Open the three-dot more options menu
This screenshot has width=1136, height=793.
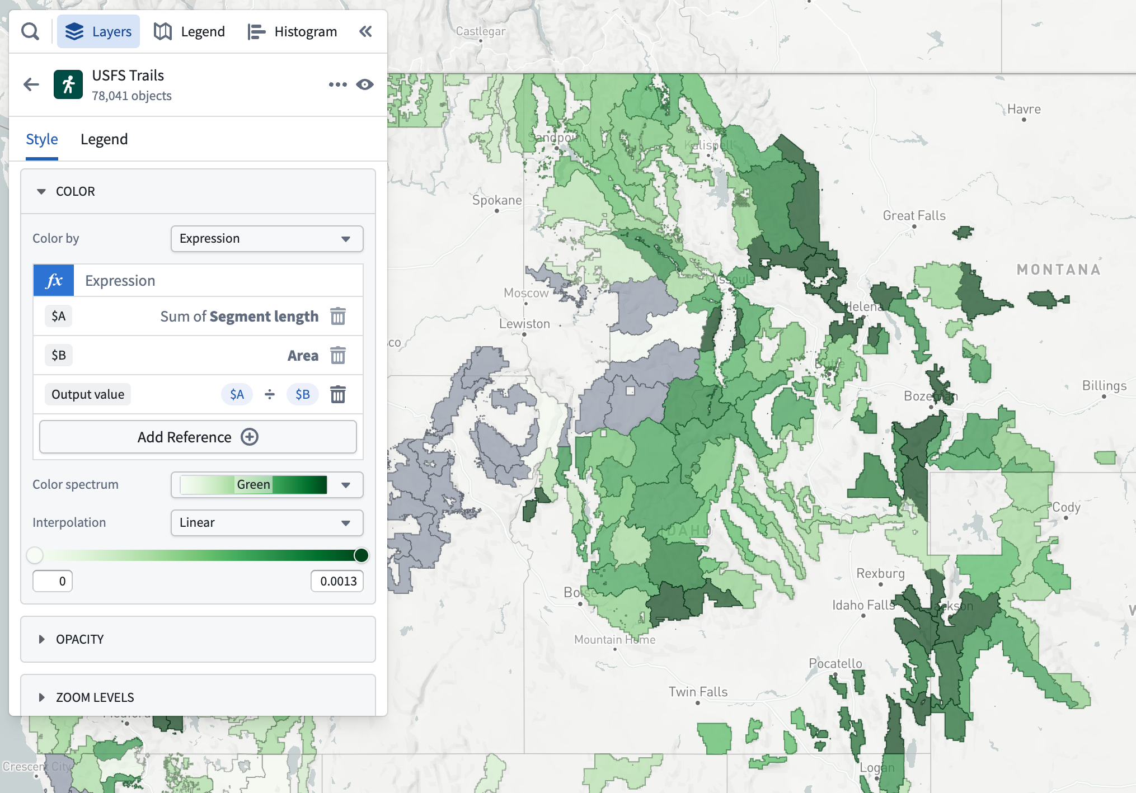tap(337, 84)
